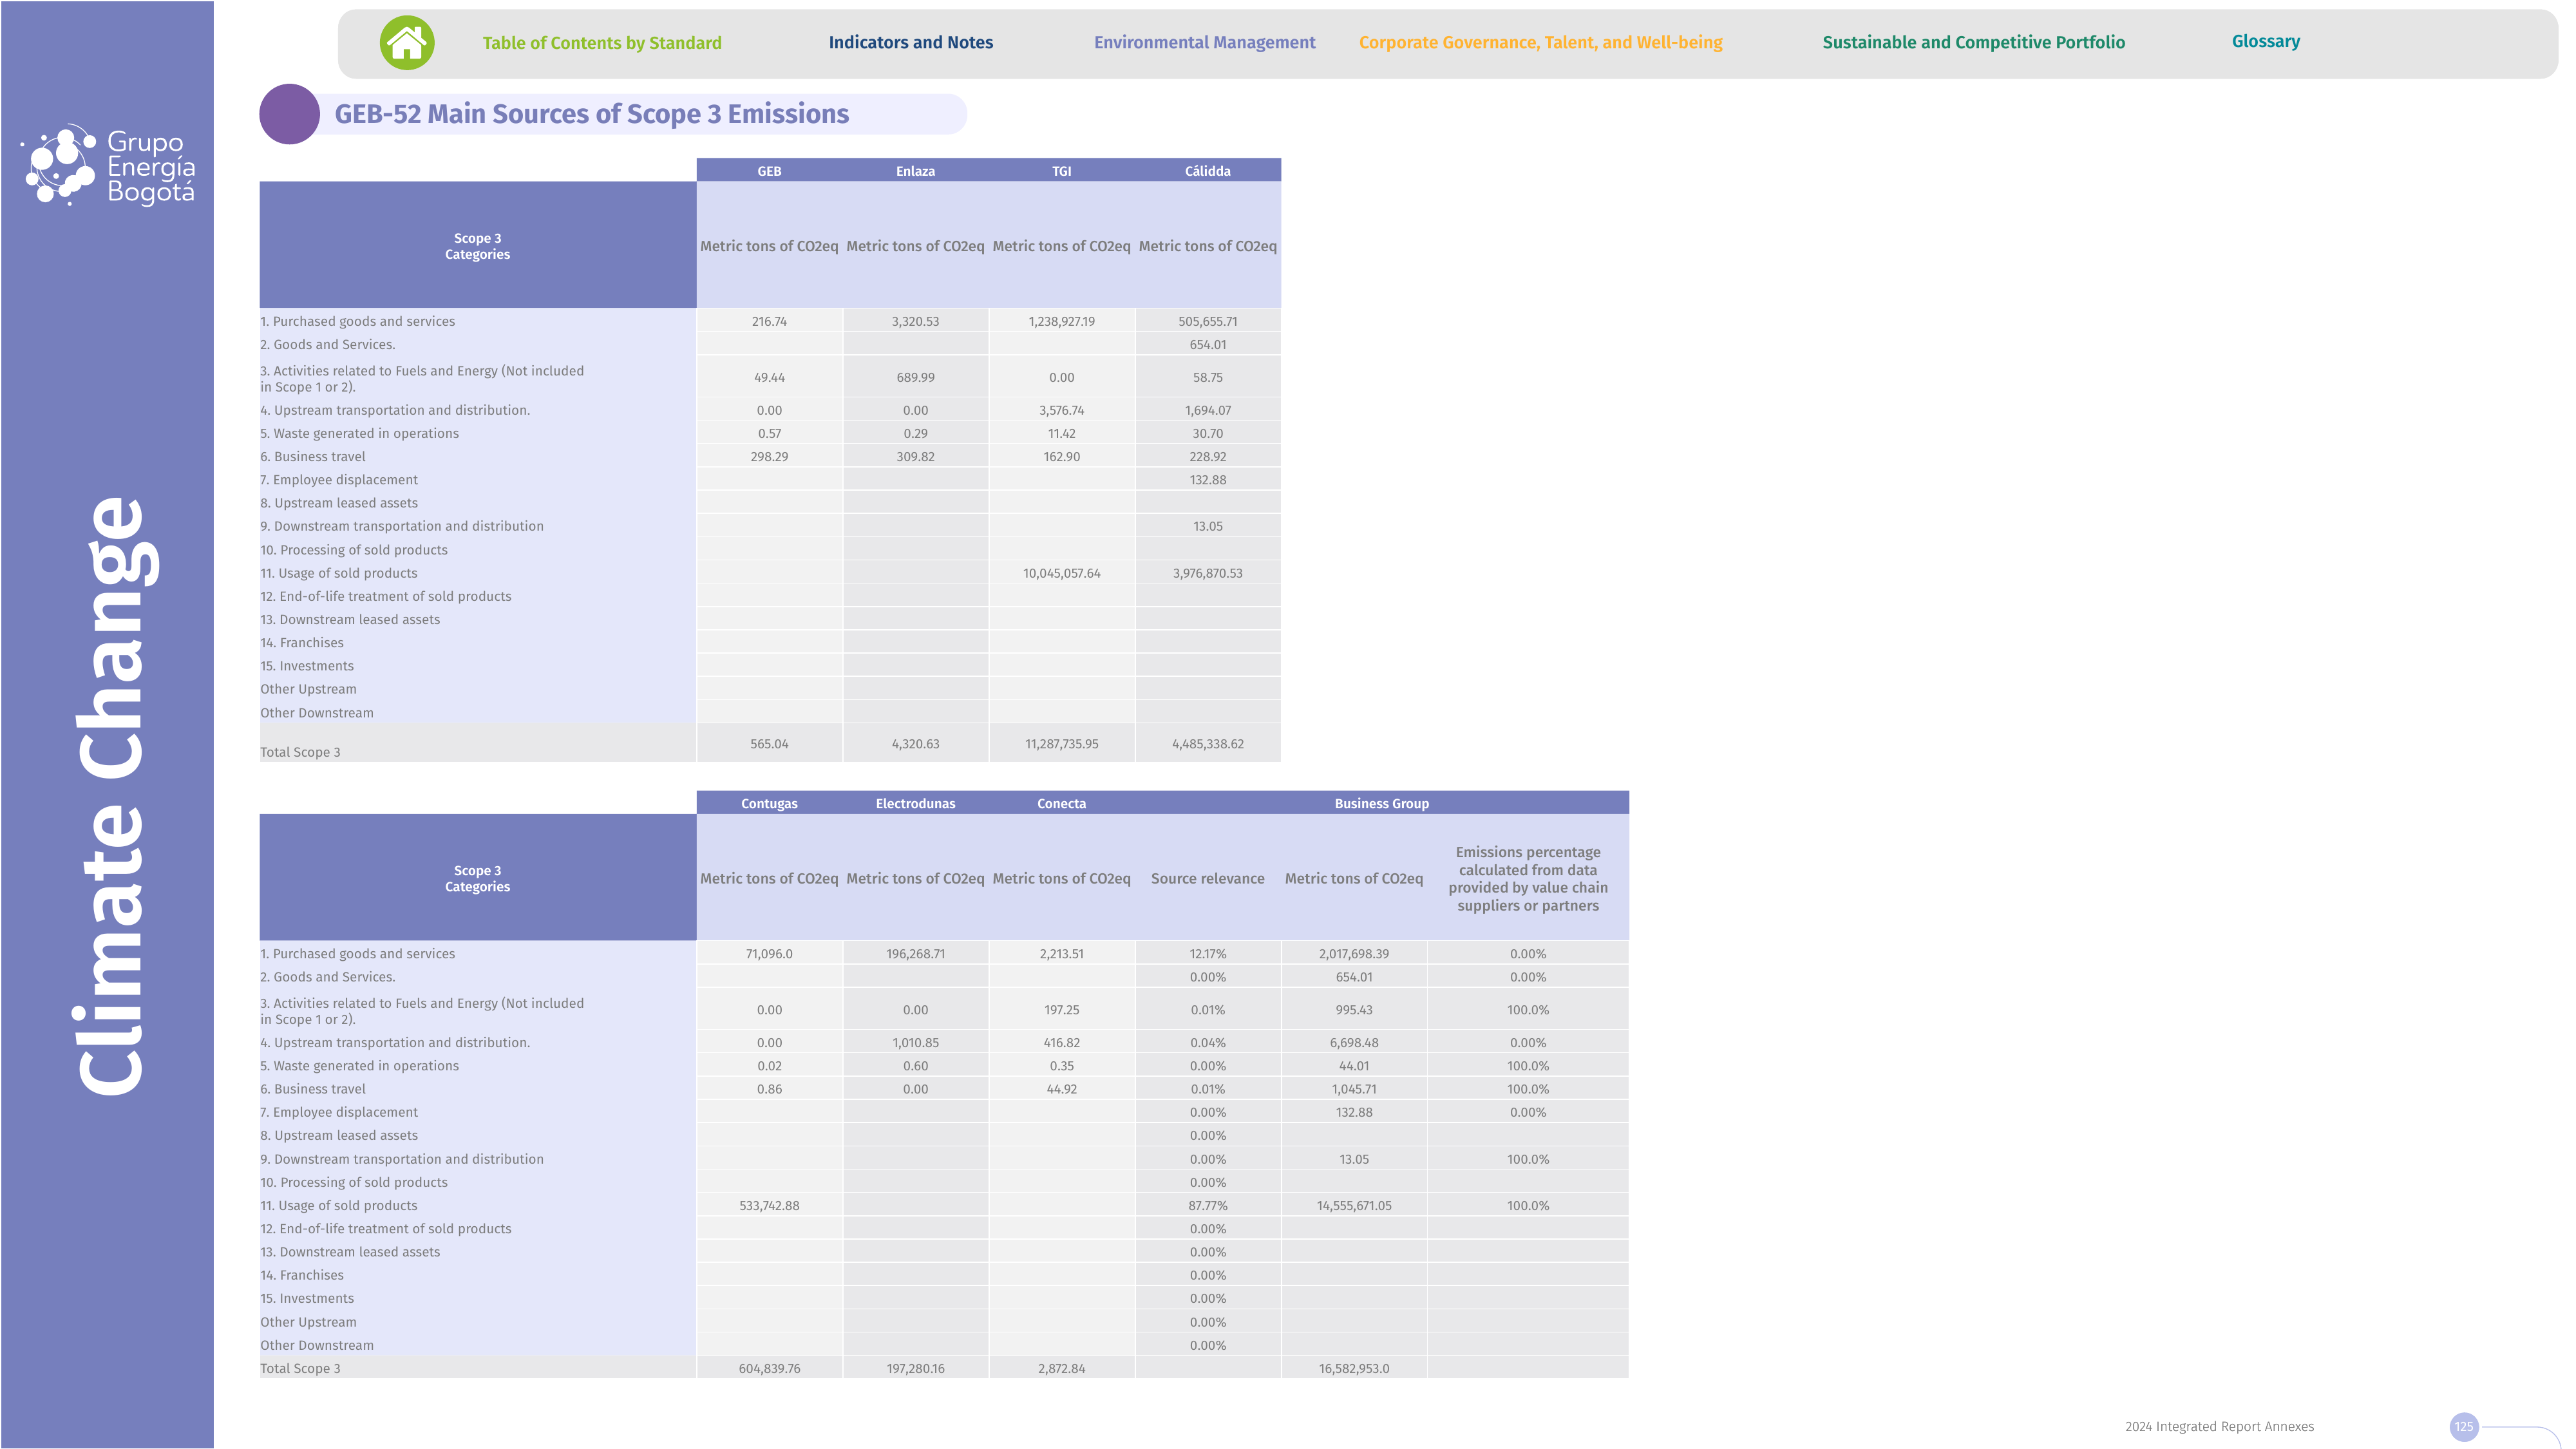Click the value 1,238,927.19 in TGI column
The image size is (2576, 1449).
(1061, 322)
